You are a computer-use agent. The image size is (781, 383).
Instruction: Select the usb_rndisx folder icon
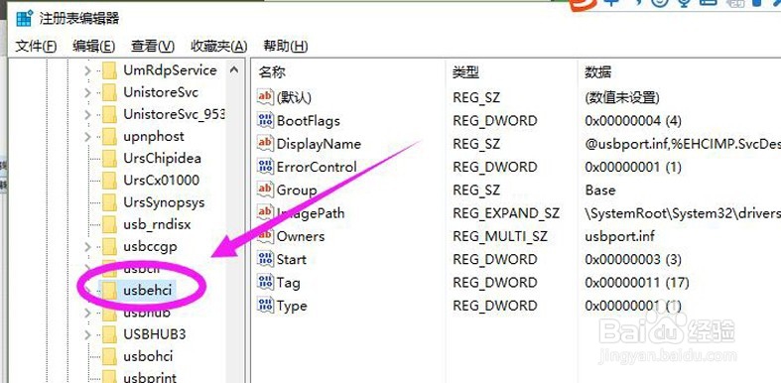[109, 224]
